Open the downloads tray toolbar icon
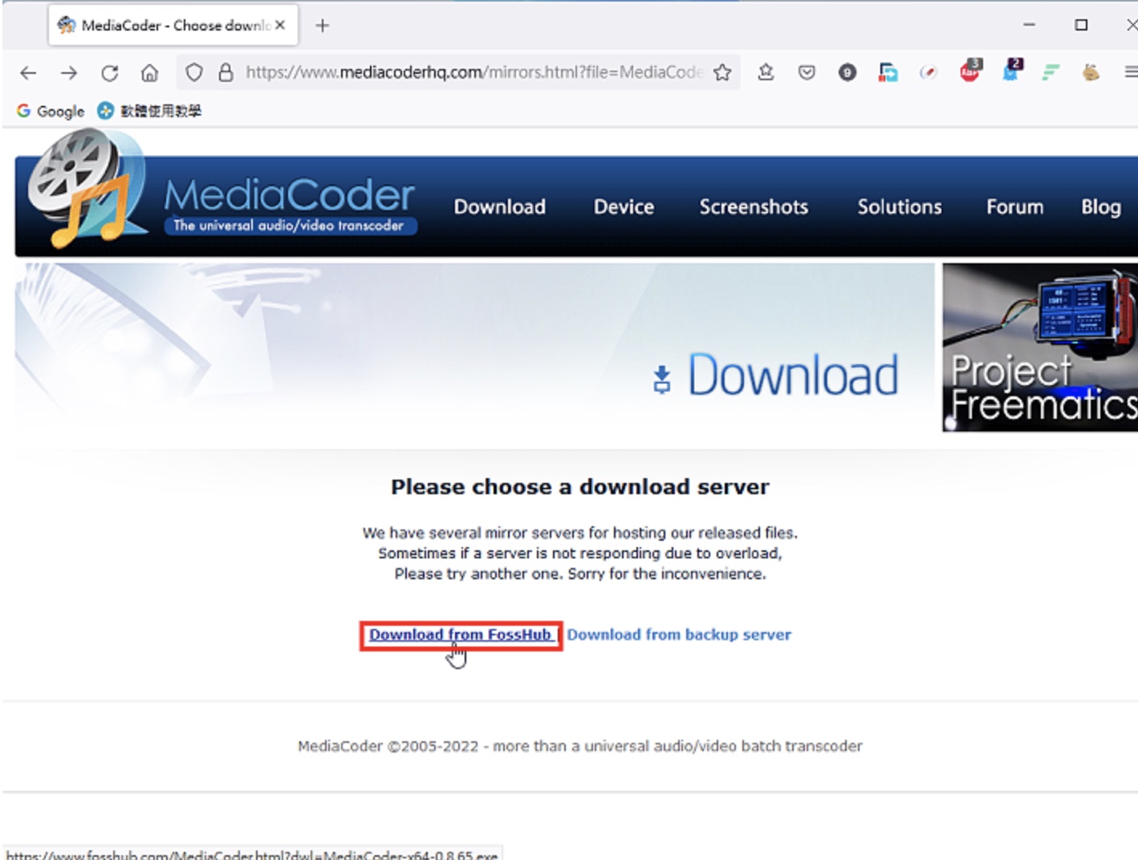 (766, 72)
